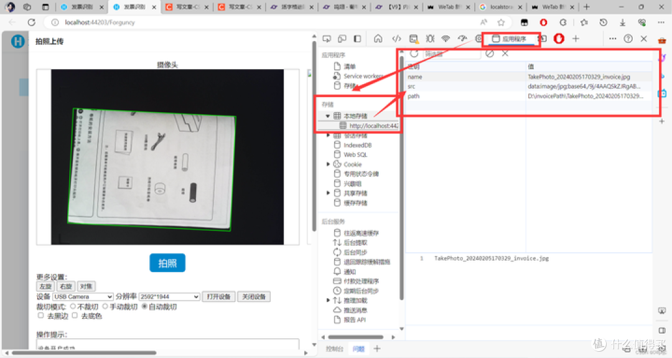This screenshot has height=358, width=672.
Task: Select the 自动裁切 auto crop radio button
Action: coord(144,306)
